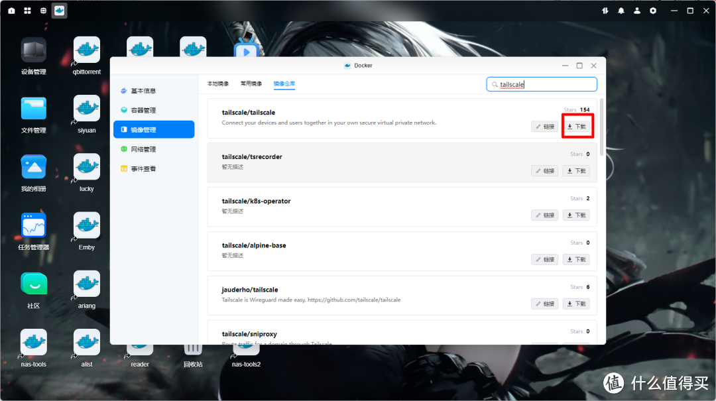Click the tailscale search input field
The height and width of the screenshot is (401, 716).
544,84
